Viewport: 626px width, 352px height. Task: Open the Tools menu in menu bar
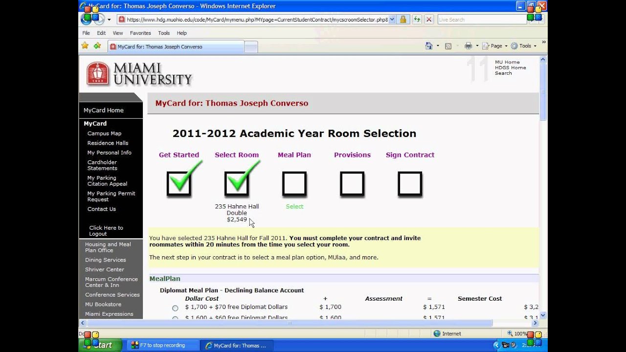(164, 33)
